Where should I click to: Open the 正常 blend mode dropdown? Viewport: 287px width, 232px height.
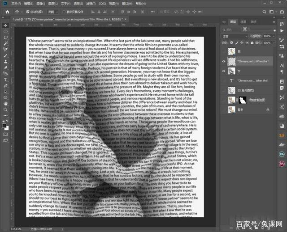tap(235, 37)
